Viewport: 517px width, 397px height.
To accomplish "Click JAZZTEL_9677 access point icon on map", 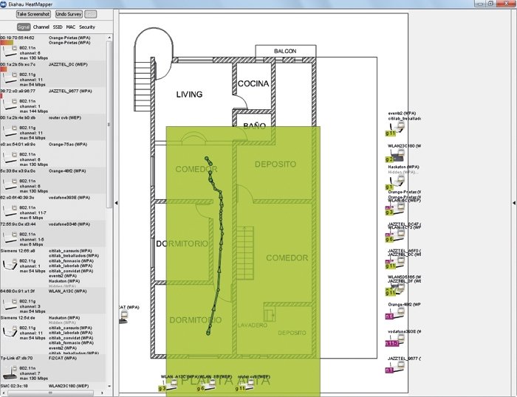I will [x=396, y=367].
